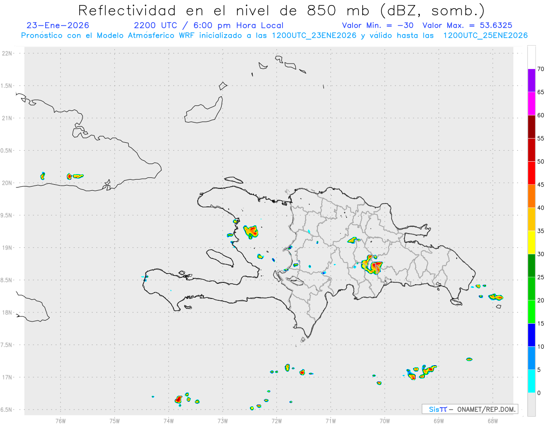Click the longitude axis label '73W'

[223, 420]
